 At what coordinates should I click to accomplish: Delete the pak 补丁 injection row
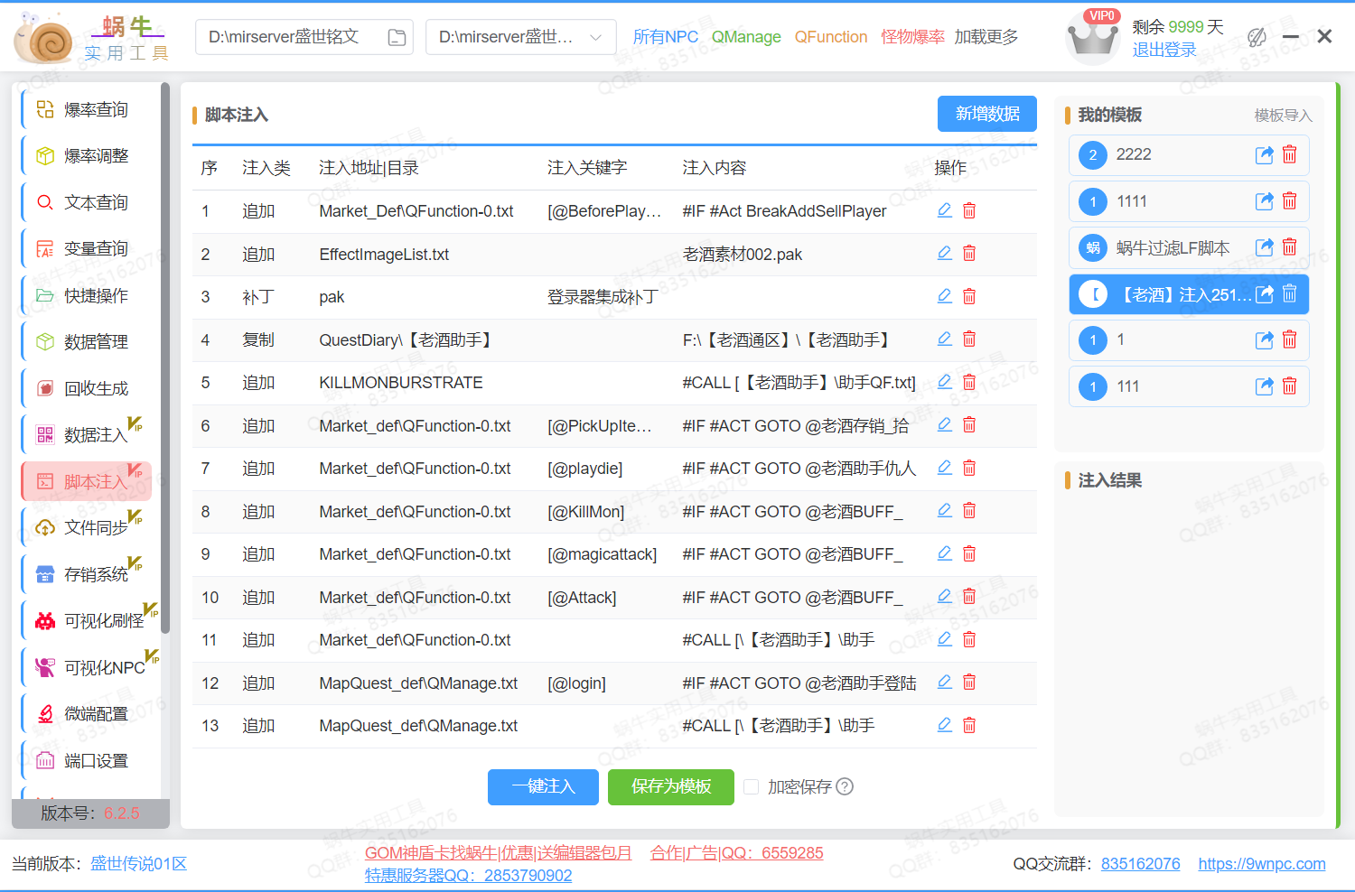[969, 295]
